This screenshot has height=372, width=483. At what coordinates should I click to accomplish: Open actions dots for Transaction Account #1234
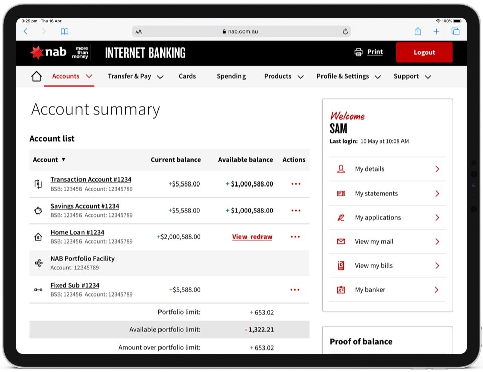click(x=296, y=184)
